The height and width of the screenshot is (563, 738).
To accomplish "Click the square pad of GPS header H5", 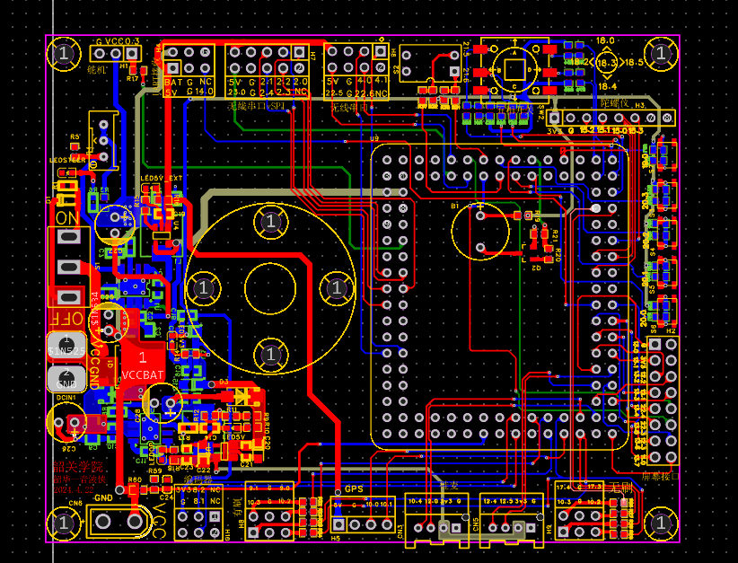I will 338,523.
